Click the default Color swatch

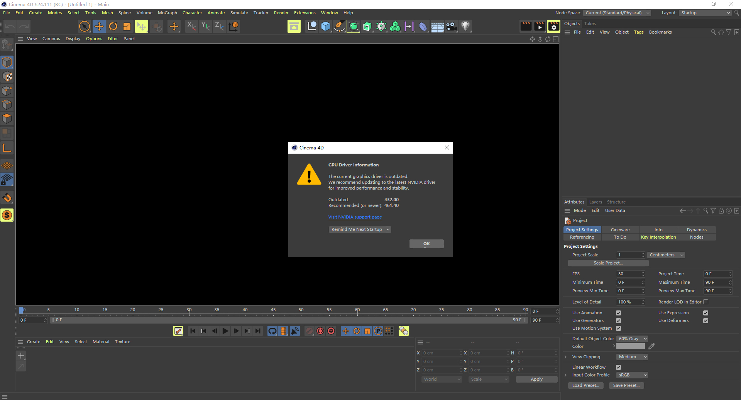[x=630, y=346]
